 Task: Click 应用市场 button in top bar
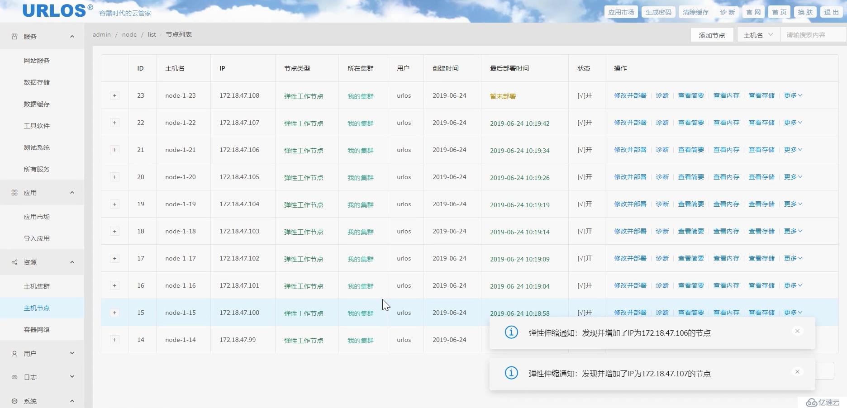coord(621,12)
